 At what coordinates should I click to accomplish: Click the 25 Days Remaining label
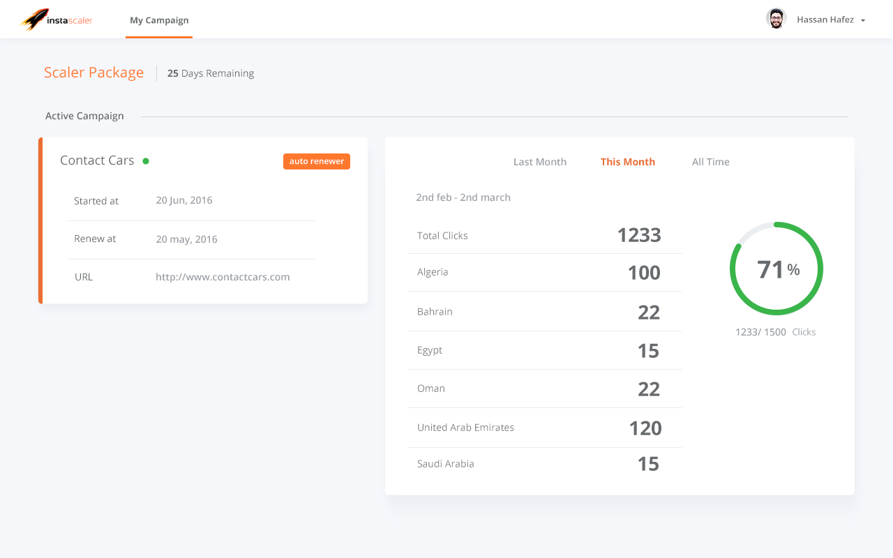pos(211,73)
